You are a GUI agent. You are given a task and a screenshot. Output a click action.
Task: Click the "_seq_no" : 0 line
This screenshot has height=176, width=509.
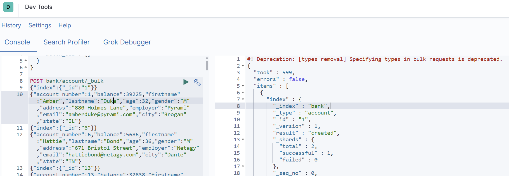pos(295,173)
